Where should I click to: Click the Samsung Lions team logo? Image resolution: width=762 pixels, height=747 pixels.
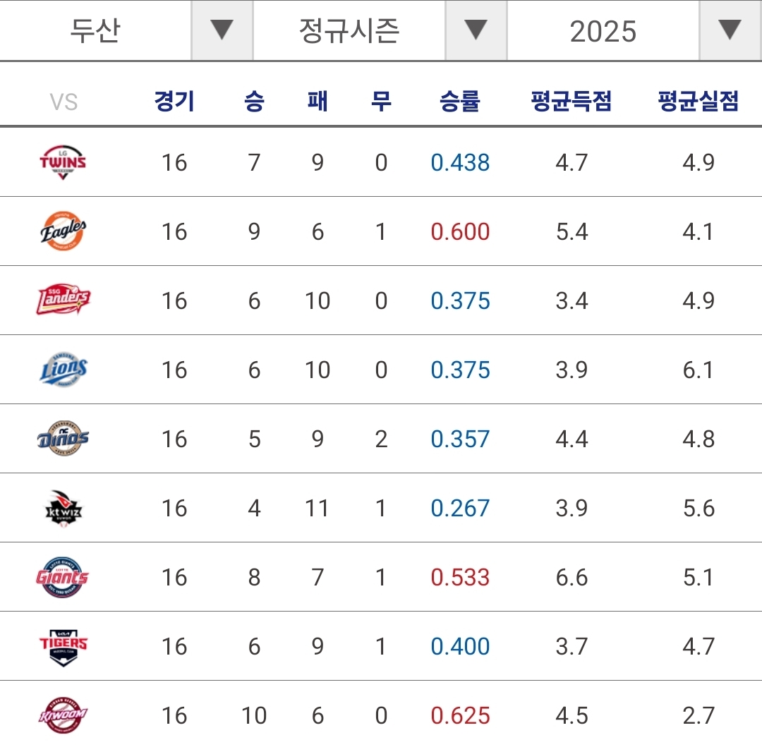click(x=64, y=370)
